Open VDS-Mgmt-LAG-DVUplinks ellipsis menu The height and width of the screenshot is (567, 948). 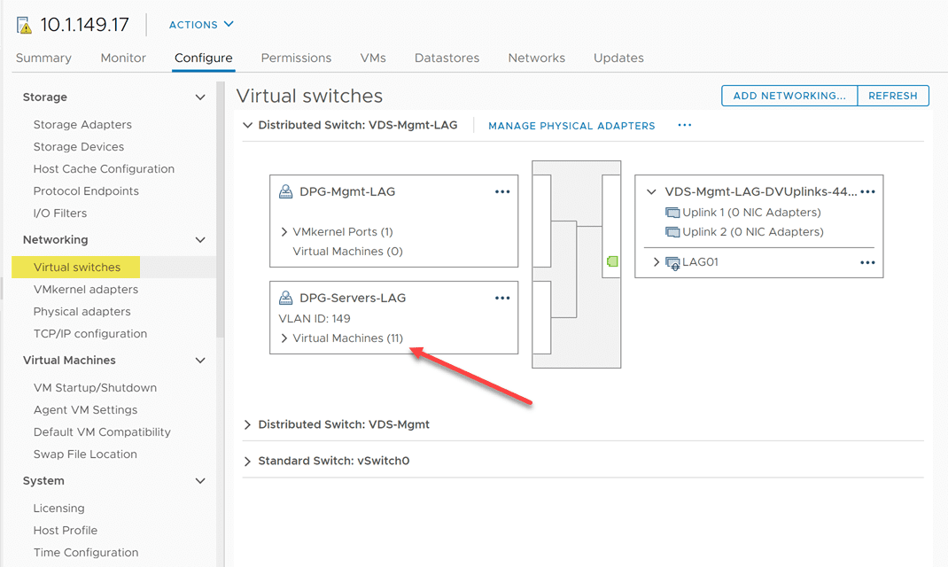click(x=867, y=191)
